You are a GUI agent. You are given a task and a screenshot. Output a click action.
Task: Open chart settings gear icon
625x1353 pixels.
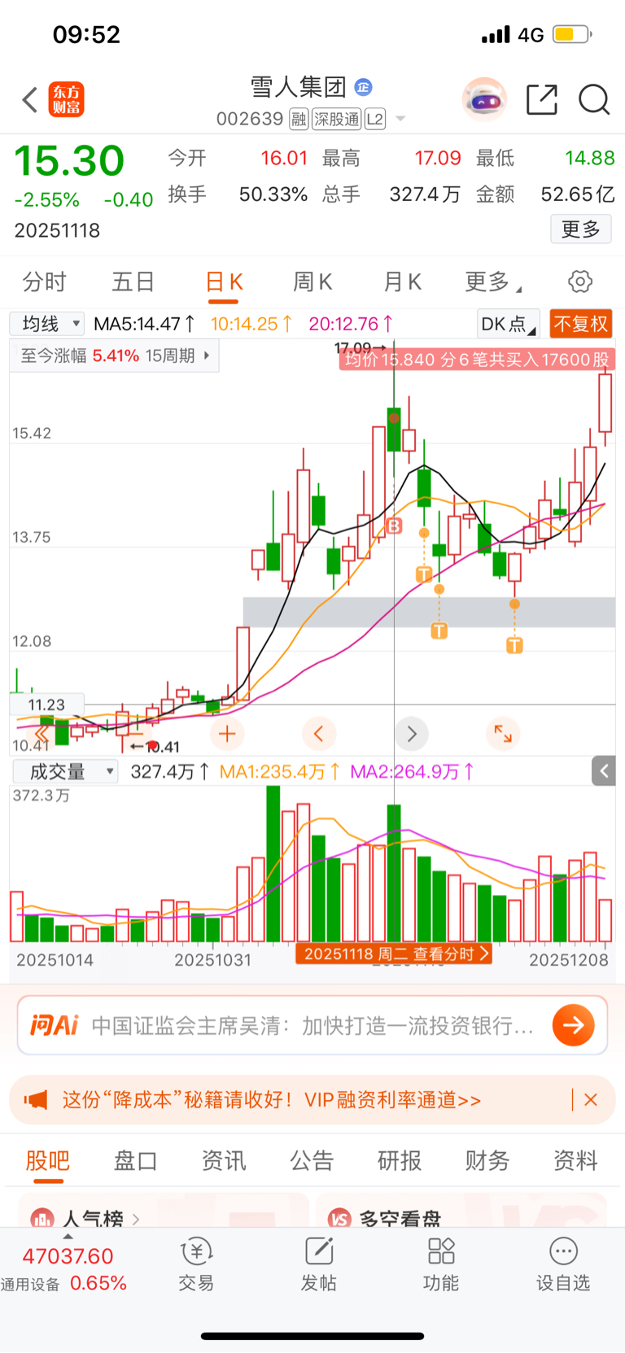pos(580,282)
